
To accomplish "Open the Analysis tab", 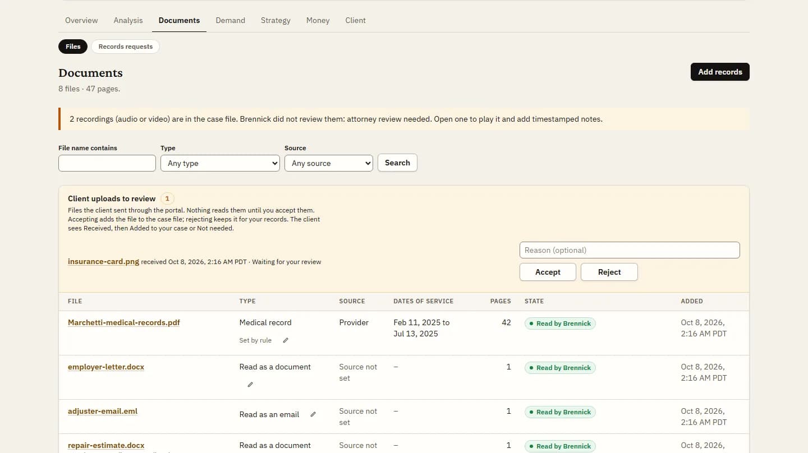I will tap(128, 20).
